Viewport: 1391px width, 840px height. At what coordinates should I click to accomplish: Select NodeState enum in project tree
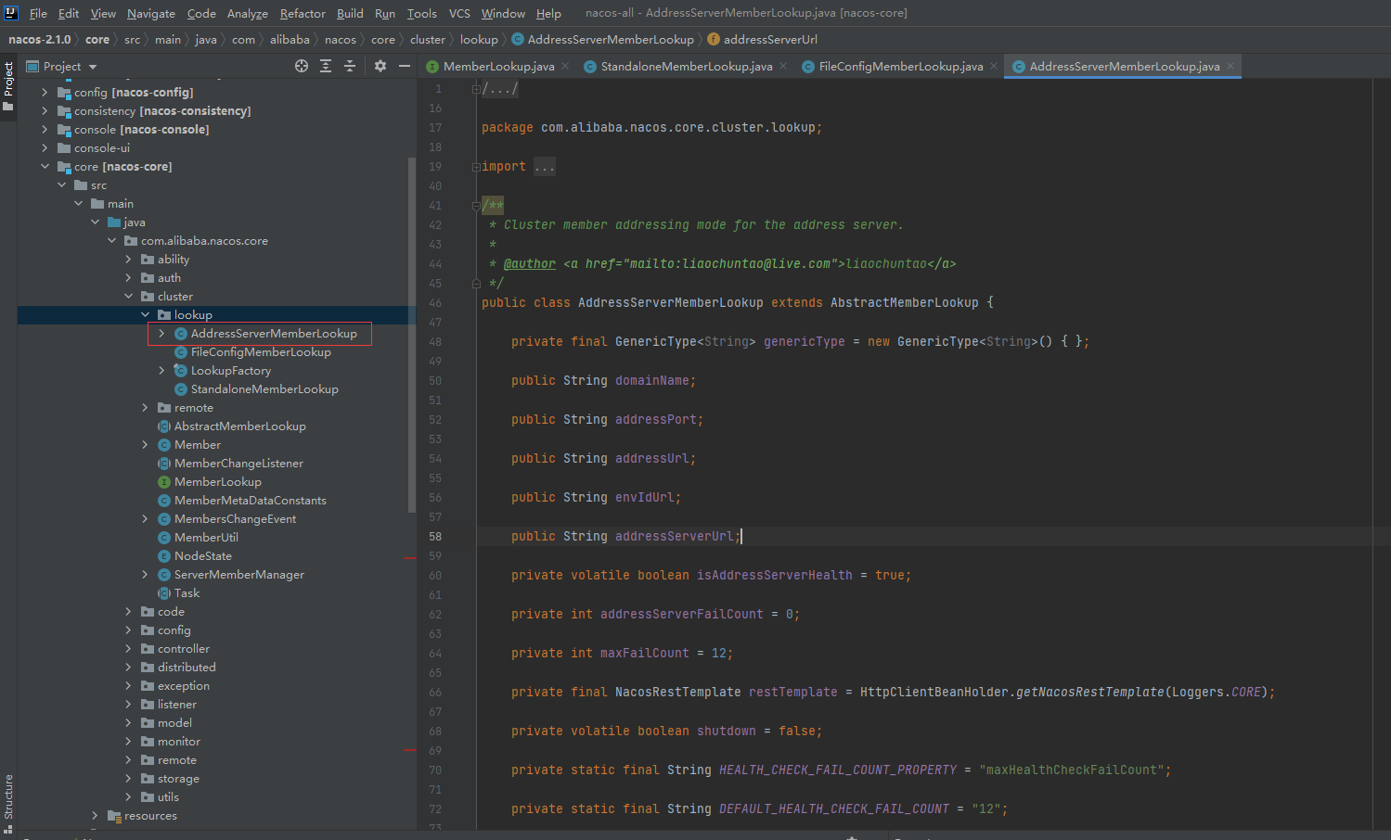(202, 555)
